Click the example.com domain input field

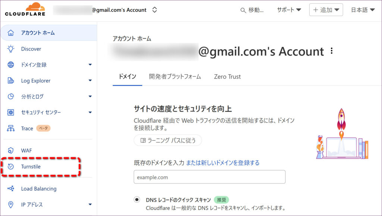click(209, 177)
